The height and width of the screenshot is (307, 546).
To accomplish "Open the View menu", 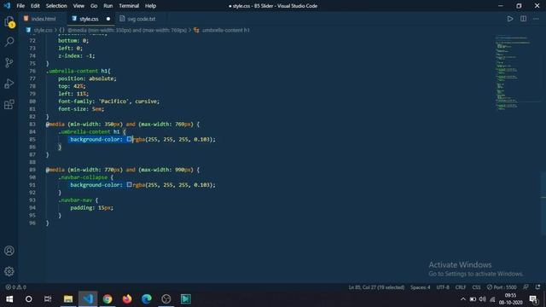I will [x=78, y=6].
